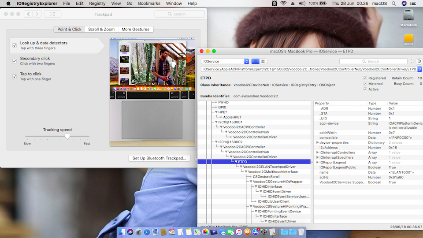Open iTunes from the Dock
Viewport: 423px width, 238px height.
point(238,232)
